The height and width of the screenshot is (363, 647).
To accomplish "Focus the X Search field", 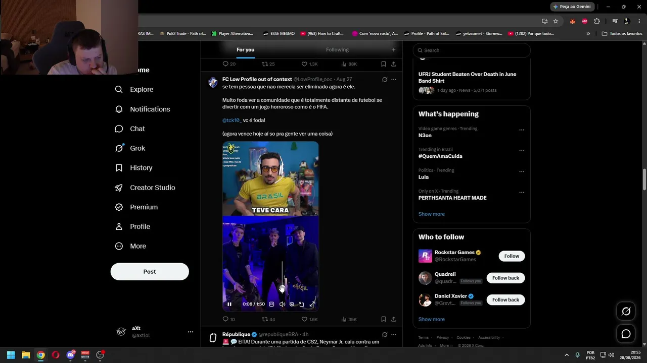I will (472, 50).
